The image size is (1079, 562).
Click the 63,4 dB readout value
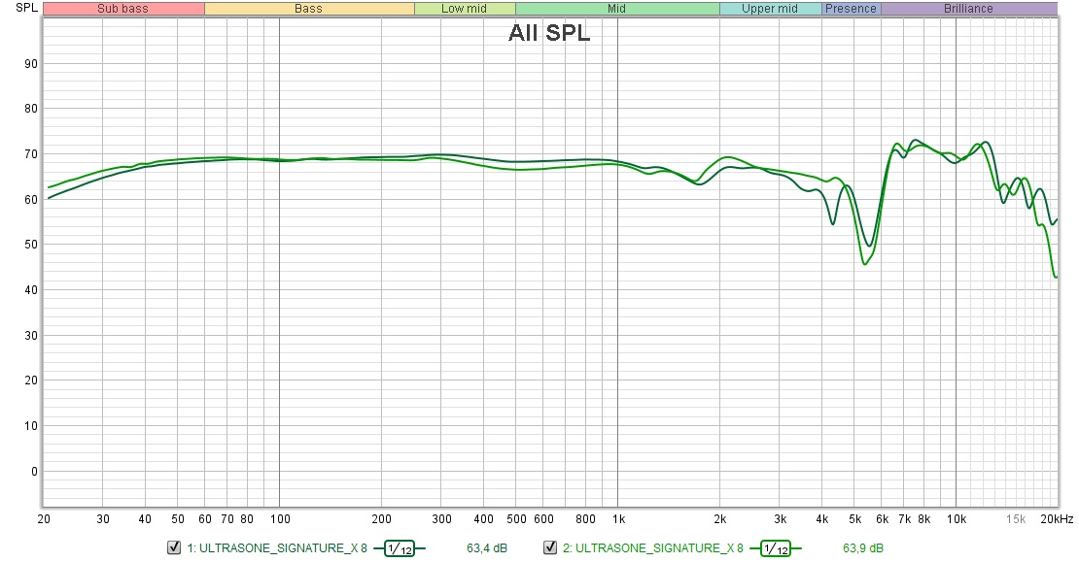click(486, 548)
